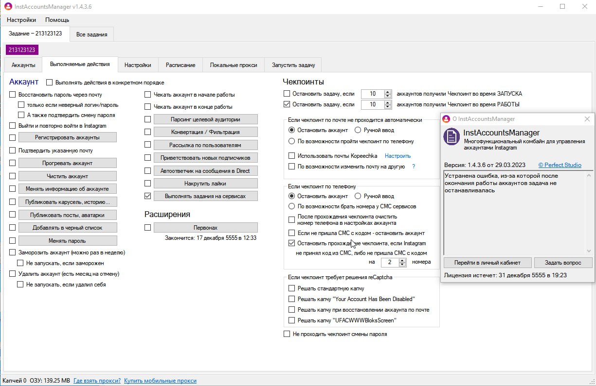Image resolution: width=596 pixels, height=386 pixels.
Task: Click the question mark help icon beside change email option
Action: click(x=414, y=167)
